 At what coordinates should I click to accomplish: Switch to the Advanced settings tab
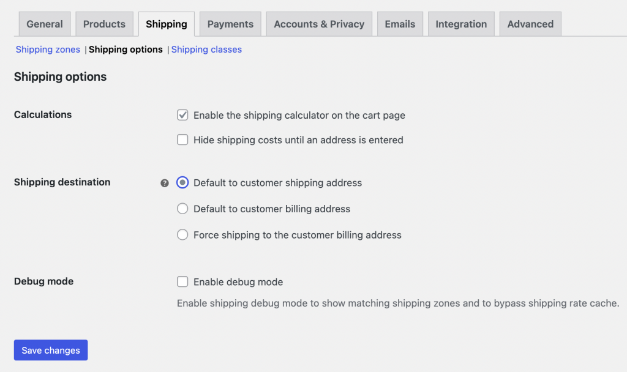click(530, 23)
